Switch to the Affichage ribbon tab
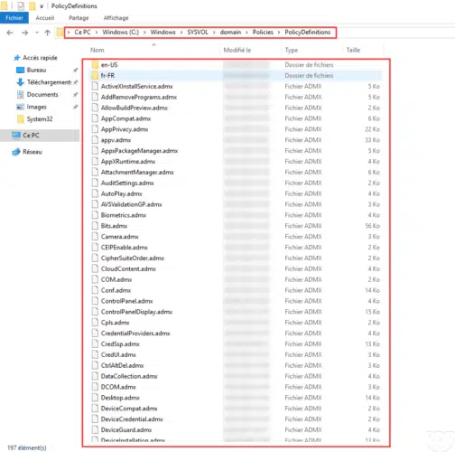 point(116,18)
